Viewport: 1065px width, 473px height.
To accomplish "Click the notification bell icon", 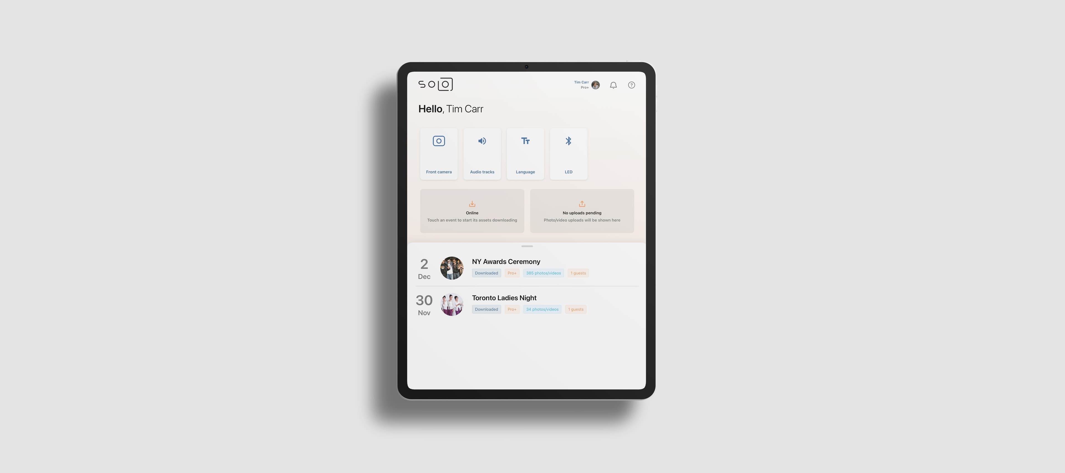I will [x=612, y=84].
